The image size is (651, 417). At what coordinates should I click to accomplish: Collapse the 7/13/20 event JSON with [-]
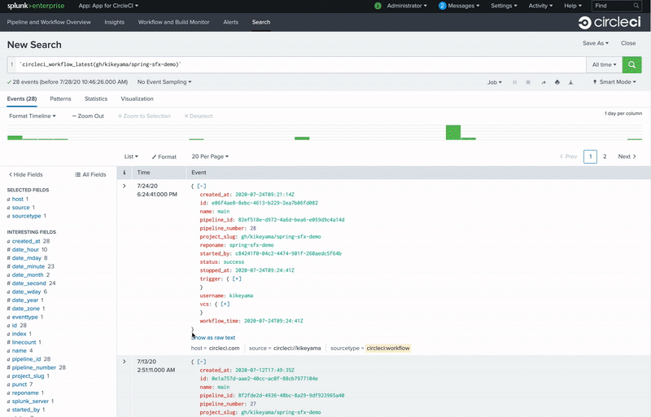[x=201, y=362]
